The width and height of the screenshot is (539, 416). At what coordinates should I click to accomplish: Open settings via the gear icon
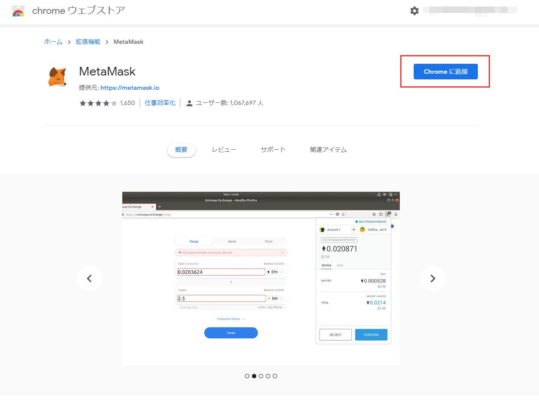coord(415,11)
